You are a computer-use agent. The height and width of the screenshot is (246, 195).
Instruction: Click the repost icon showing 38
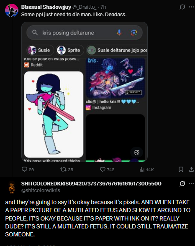coord(63,170)
